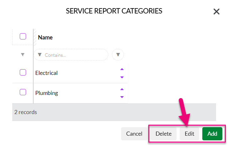Click filter funnel icon inside Contains field
228x146 pixels.
click(40, 55)
